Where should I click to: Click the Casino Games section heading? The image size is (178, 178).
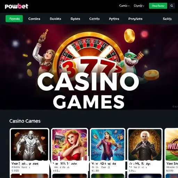coord(25,121)
